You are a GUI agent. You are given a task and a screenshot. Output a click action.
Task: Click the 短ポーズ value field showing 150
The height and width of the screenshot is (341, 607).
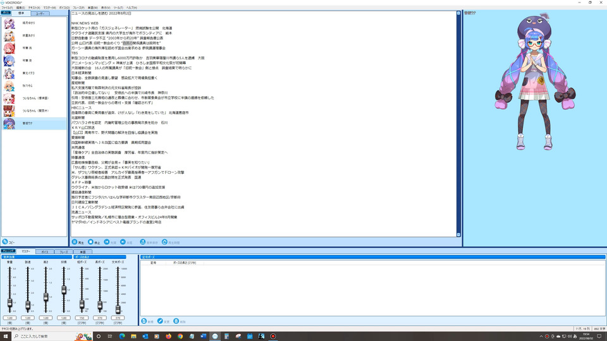(82, 318)
